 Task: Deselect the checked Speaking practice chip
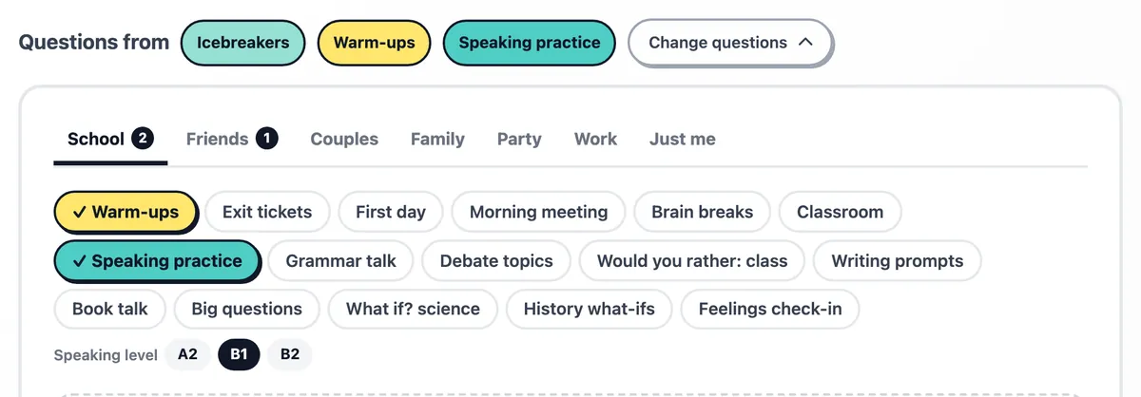157,261
